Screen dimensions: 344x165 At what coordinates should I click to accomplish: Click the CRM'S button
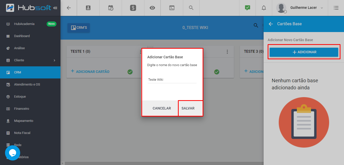(x=79, y=28)
